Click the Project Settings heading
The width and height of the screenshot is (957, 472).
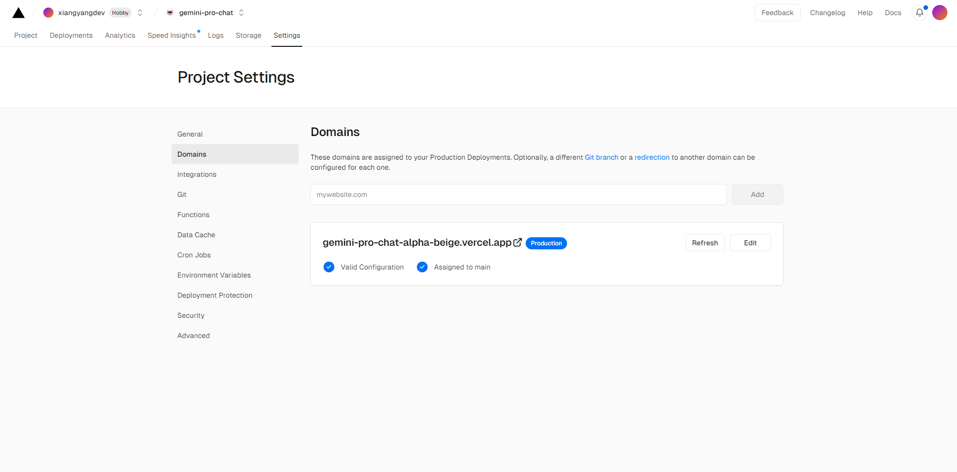click(x=236, y=77)
